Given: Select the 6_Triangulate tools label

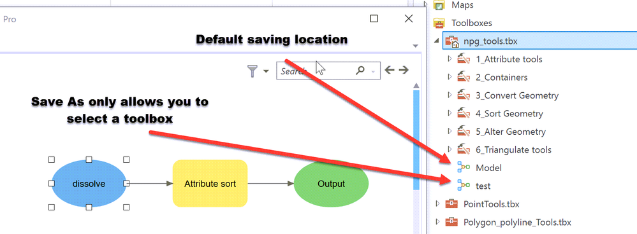Looking at the screenshot, I should tap(513, 150).
